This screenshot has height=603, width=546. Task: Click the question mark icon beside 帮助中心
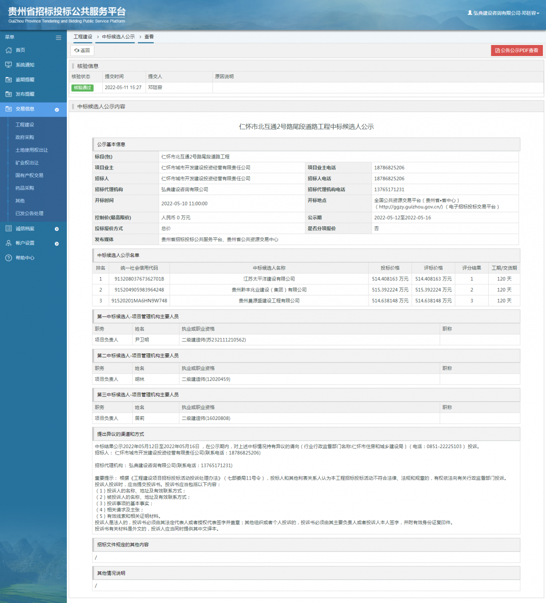pyautogui.click(x=8, y=258)
